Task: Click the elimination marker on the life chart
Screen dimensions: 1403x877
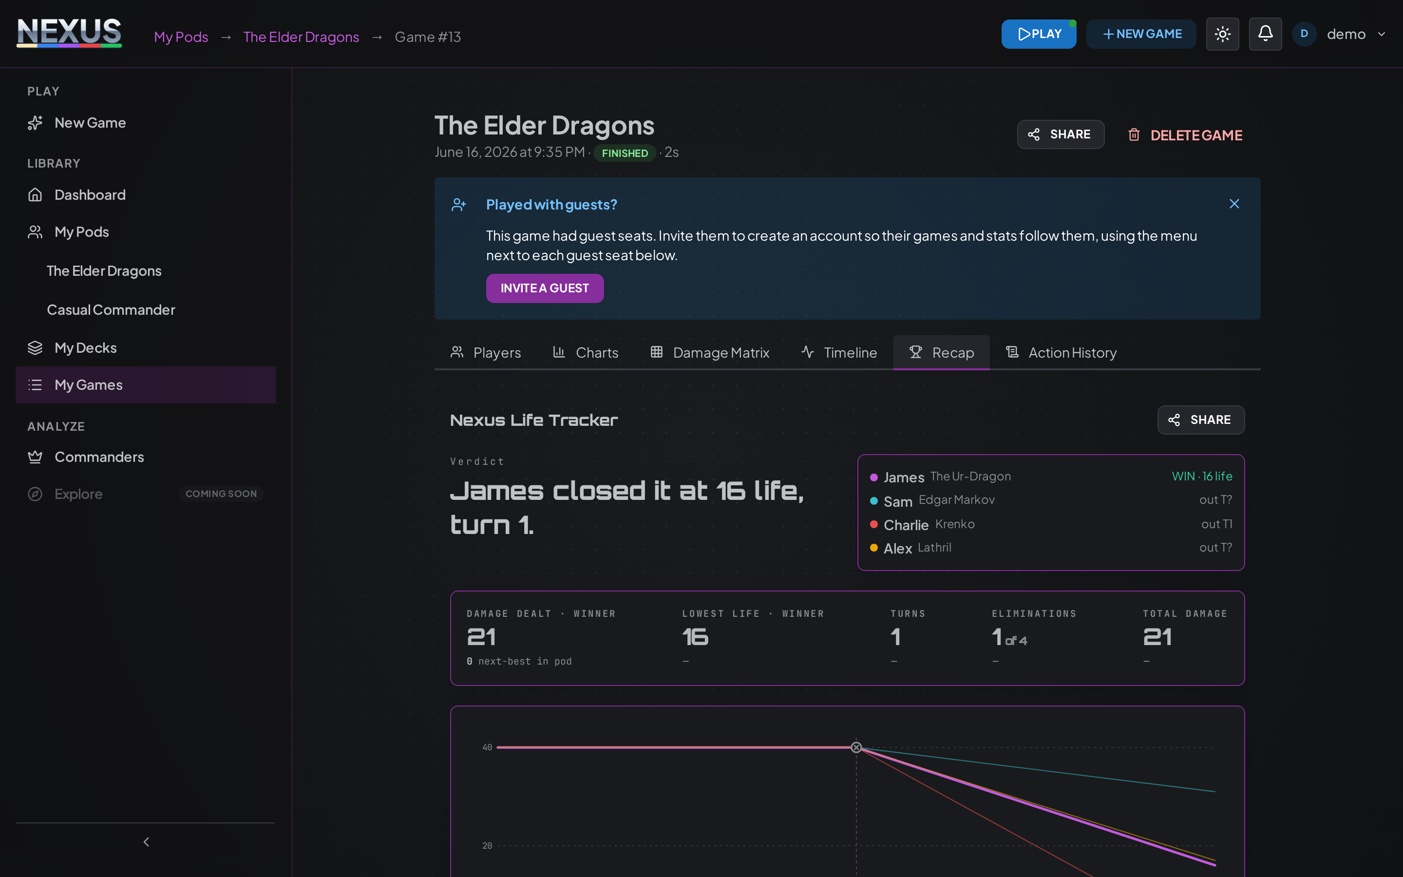Action: point(856,747)
